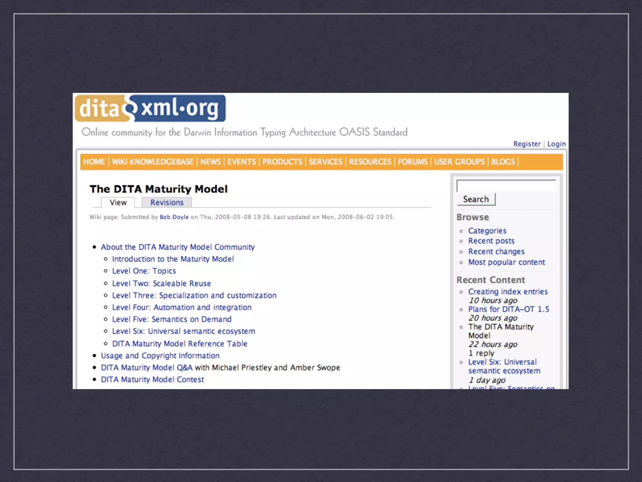Viewport: 642px width, 482px height.
Task: Open the USER GROUPS menu item
Action: click(x=459, y=162)
